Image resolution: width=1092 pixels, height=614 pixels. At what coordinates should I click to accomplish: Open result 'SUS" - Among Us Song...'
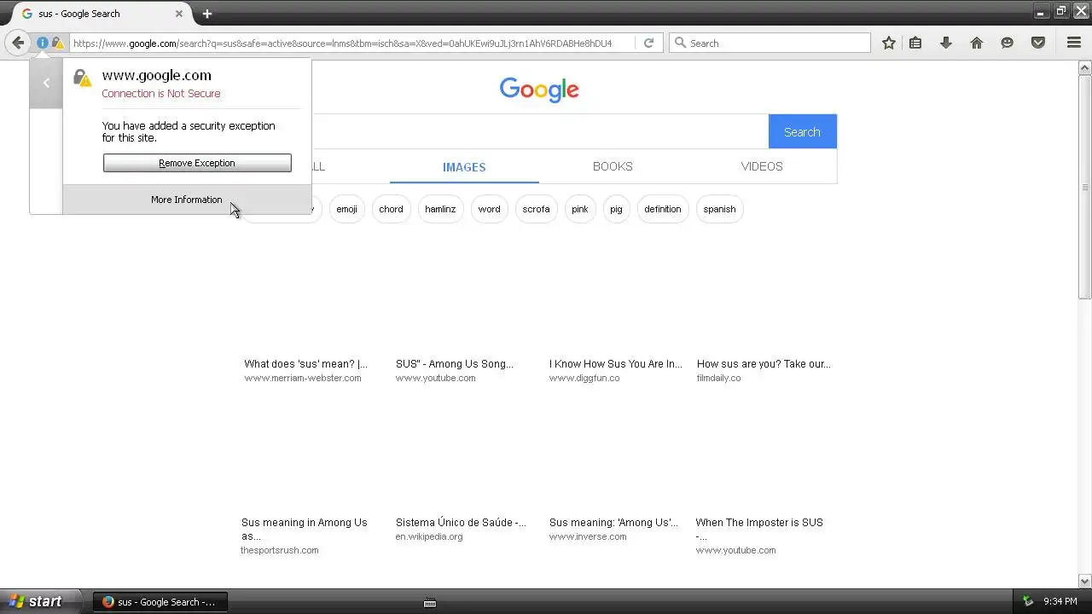455,364
